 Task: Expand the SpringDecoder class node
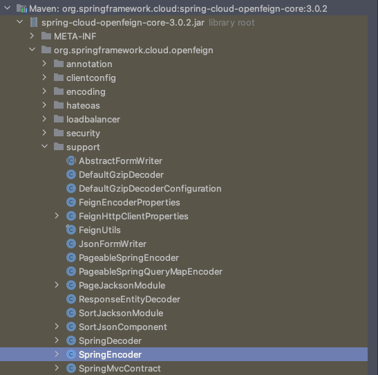click(x=57, y=340)
